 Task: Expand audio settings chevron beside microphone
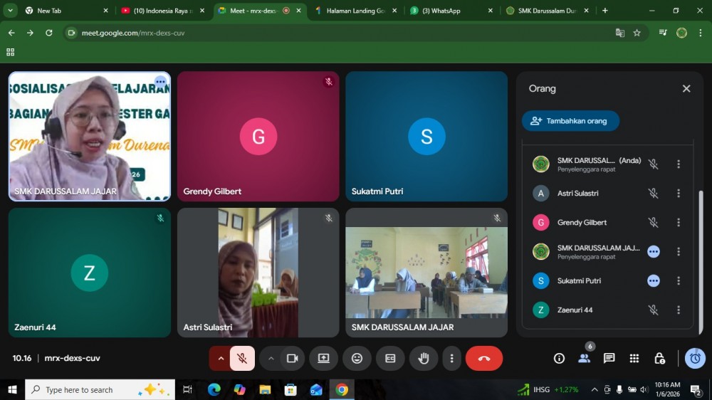tap(221, 359)
